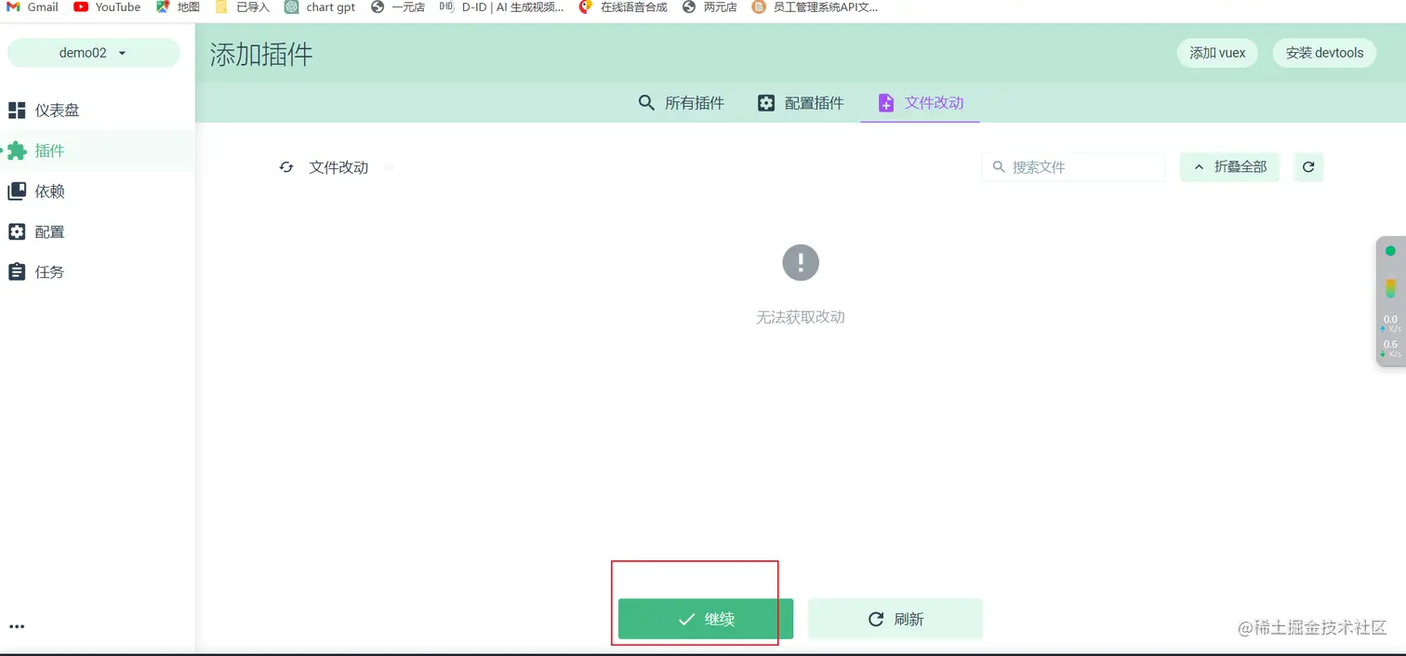Click the purple file icon on 文件改动 tab
This screenshot has width=1406, height=656.
point(885,102)
